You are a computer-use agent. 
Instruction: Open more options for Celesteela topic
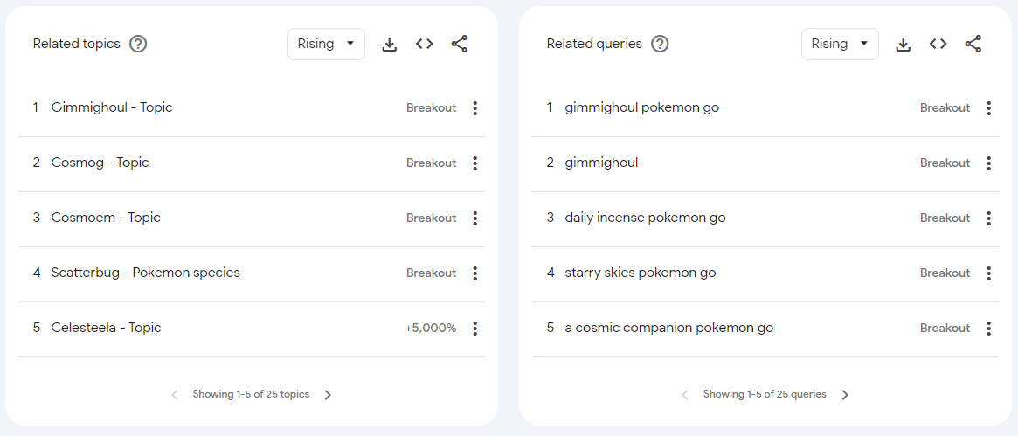[x=475, y=329]
